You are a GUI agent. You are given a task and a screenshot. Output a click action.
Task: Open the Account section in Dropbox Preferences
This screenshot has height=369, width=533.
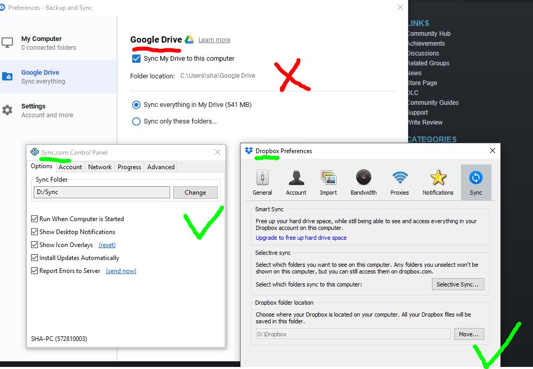pos(296,182)
